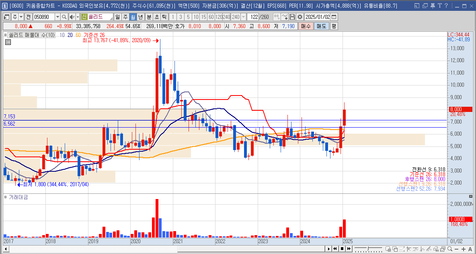Image resolution: width=476 pixels, height=254 pixels.
Task: Toggle the left side panel icon
Action: pyautogui.click(x=6, y=17)
